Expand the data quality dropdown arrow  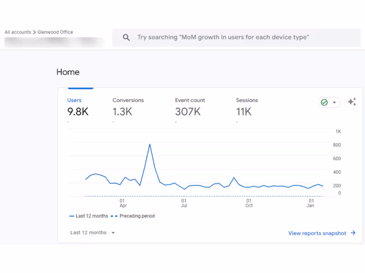coord(334,102)
